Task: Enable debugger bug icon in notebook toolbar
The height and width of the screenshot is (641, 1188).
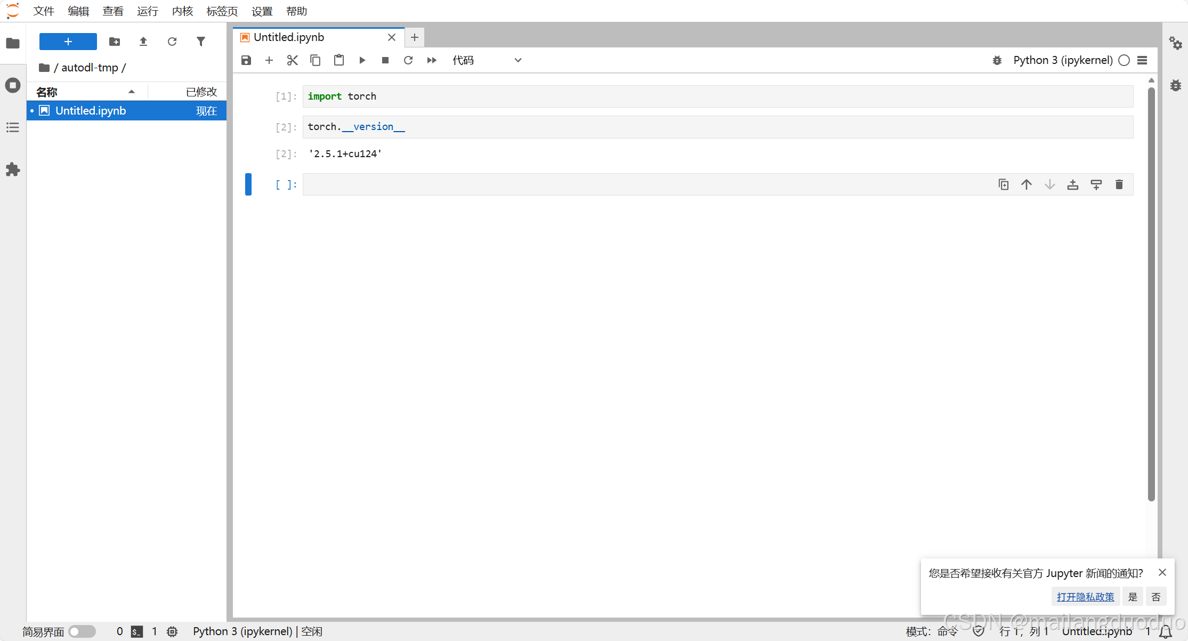Action: coord(997,60)
